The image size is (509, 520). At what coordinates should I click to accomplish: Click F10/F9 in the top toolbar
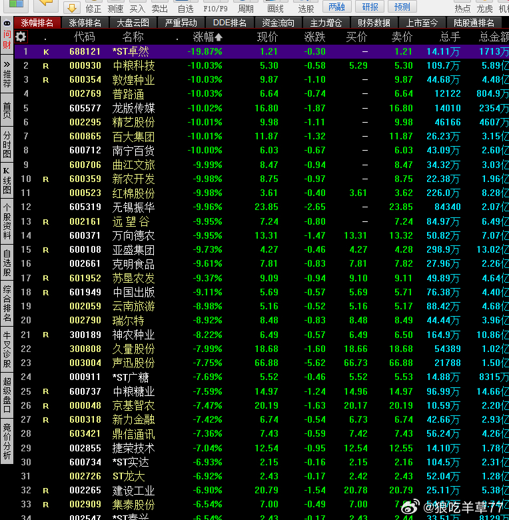pyautogui.click(x=215, y=9)
